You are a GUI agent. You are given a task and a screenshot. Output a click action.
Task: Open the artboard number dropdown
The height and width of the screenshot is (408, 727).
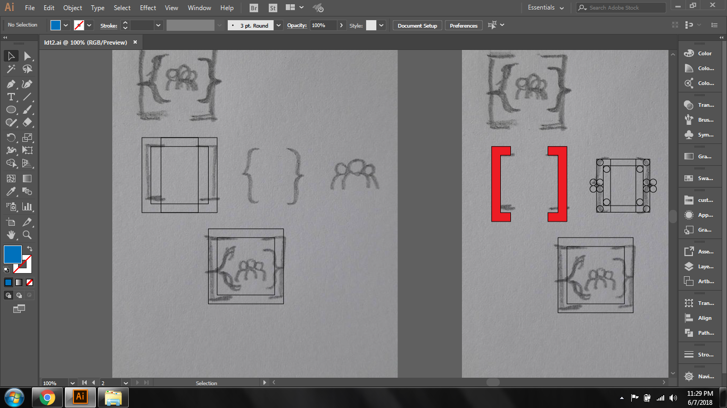click(126, 382)
